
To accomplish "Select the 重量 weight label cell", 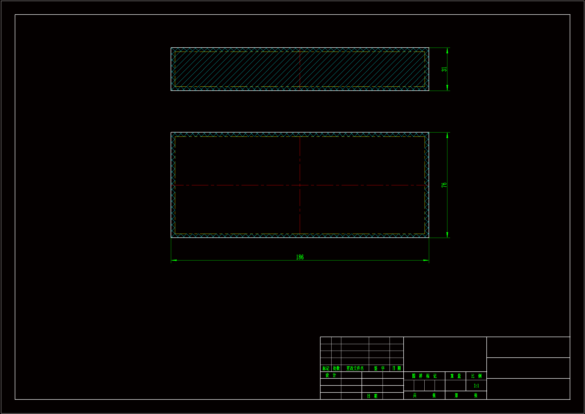I will click(455, 376).
